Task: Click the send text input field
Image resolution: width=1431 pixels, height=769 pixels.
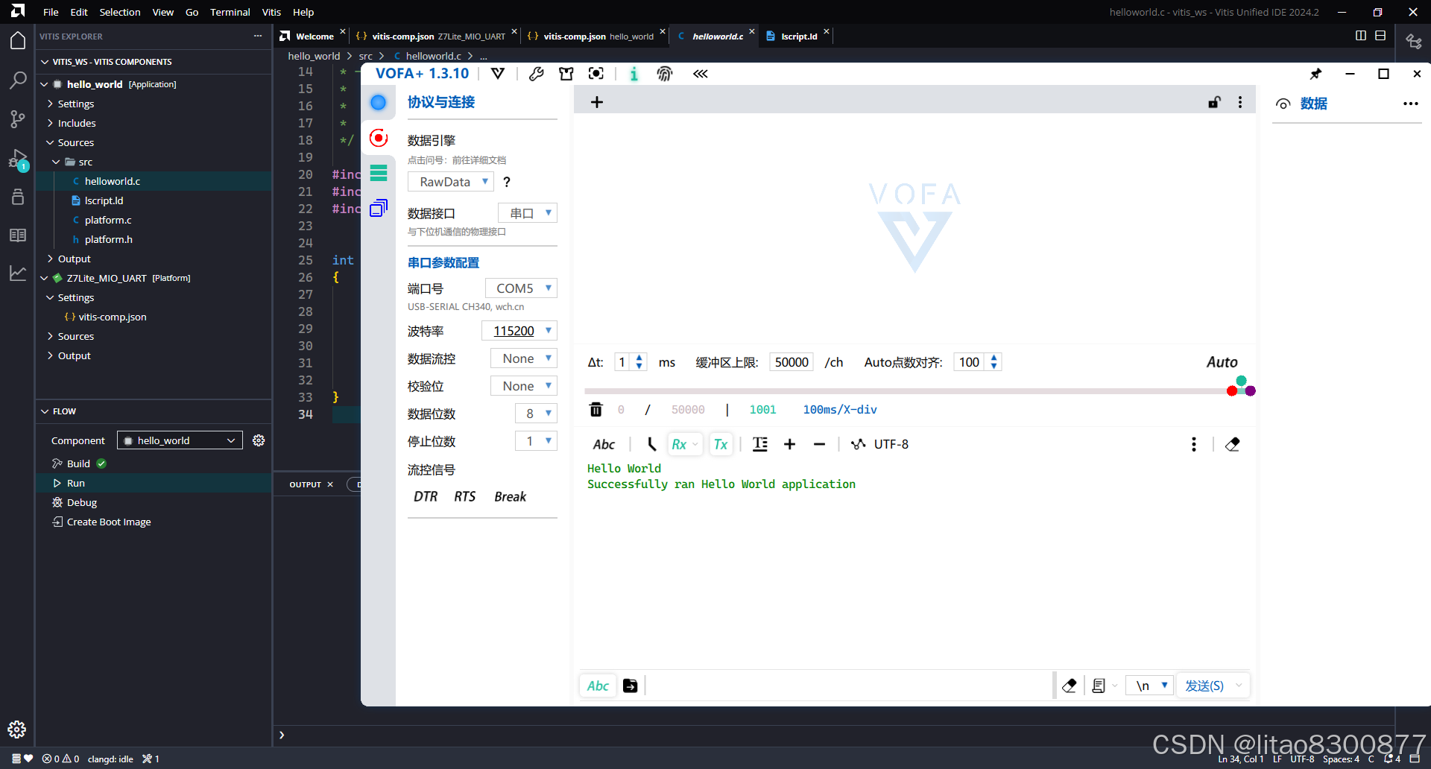Action: (848, 686)
